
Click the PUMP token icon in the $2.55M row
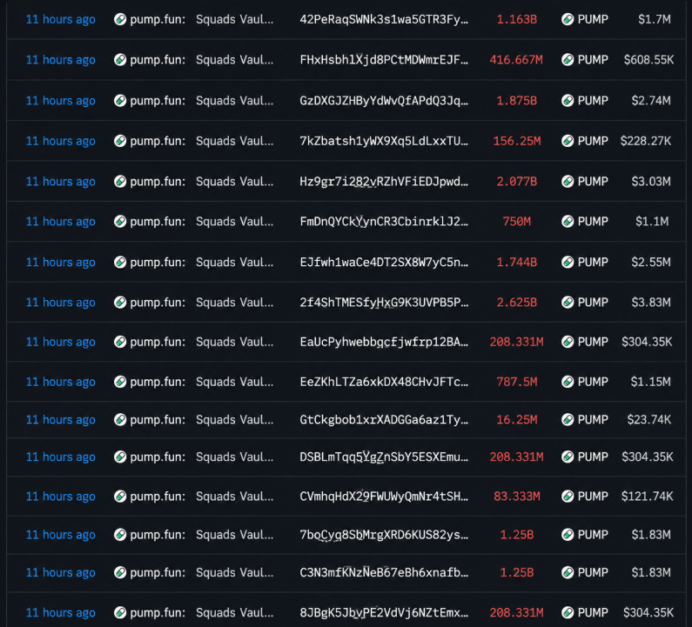pos(568,263)
